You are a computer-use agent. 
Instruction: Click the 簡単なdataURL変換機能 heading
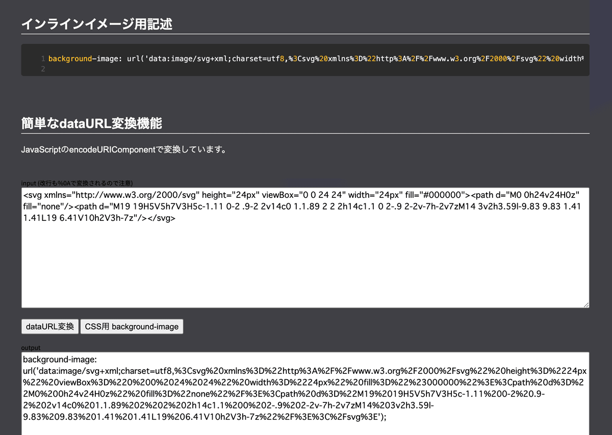(x=92, y=123)
